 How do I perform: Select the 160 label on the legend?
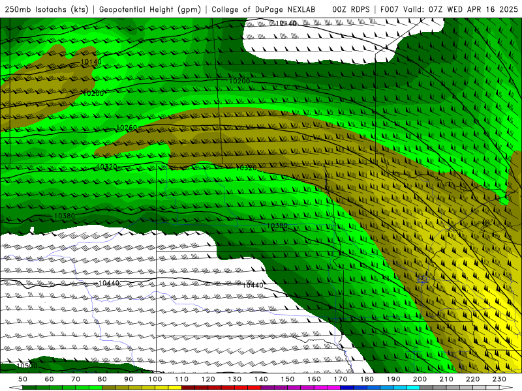(x=314, y=379)
